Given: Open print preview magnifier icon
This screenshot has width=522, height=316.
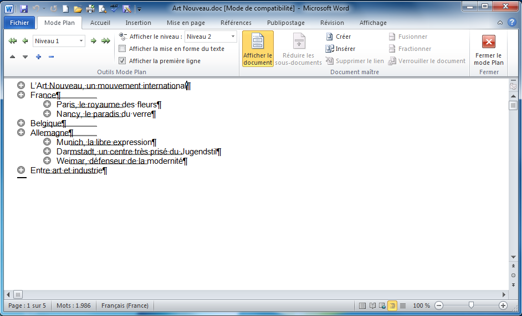Looking at the screenshot, I should pos(102,9).
